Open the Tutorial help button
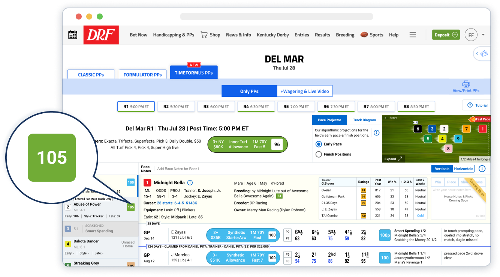 [x=478, y=105]
